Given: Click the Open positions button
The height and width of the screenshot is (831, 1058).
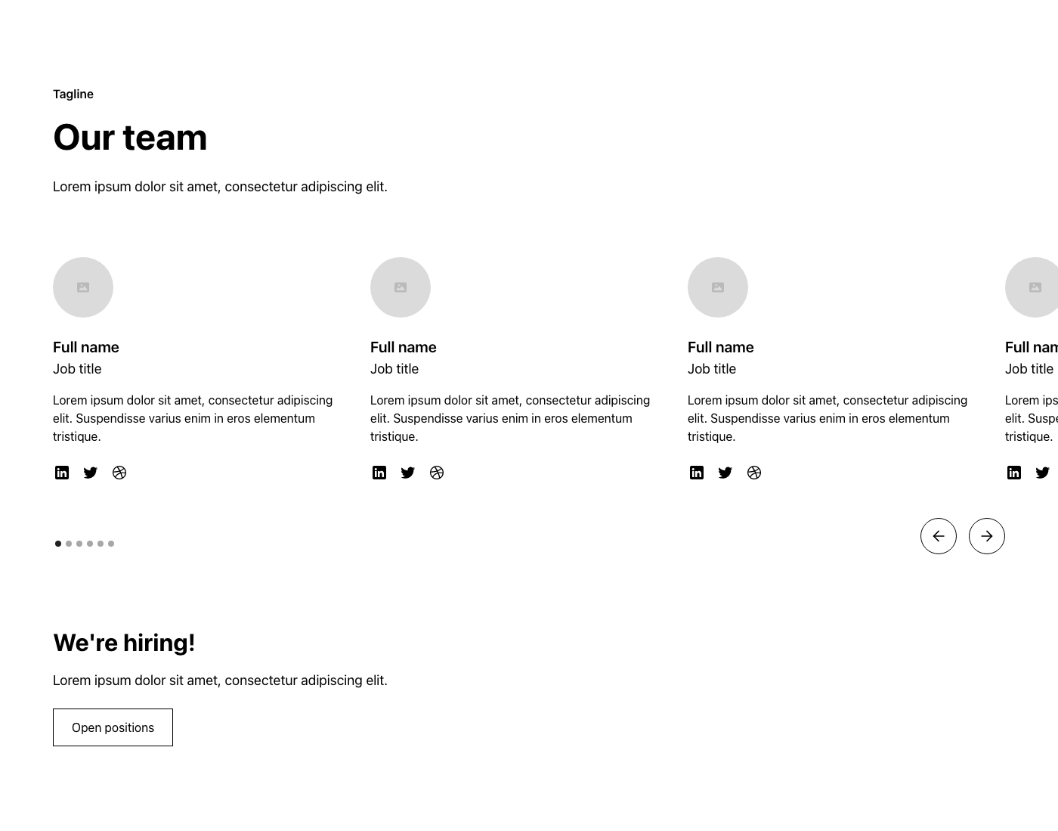Looking at the screenshot, I should [113, 727].
